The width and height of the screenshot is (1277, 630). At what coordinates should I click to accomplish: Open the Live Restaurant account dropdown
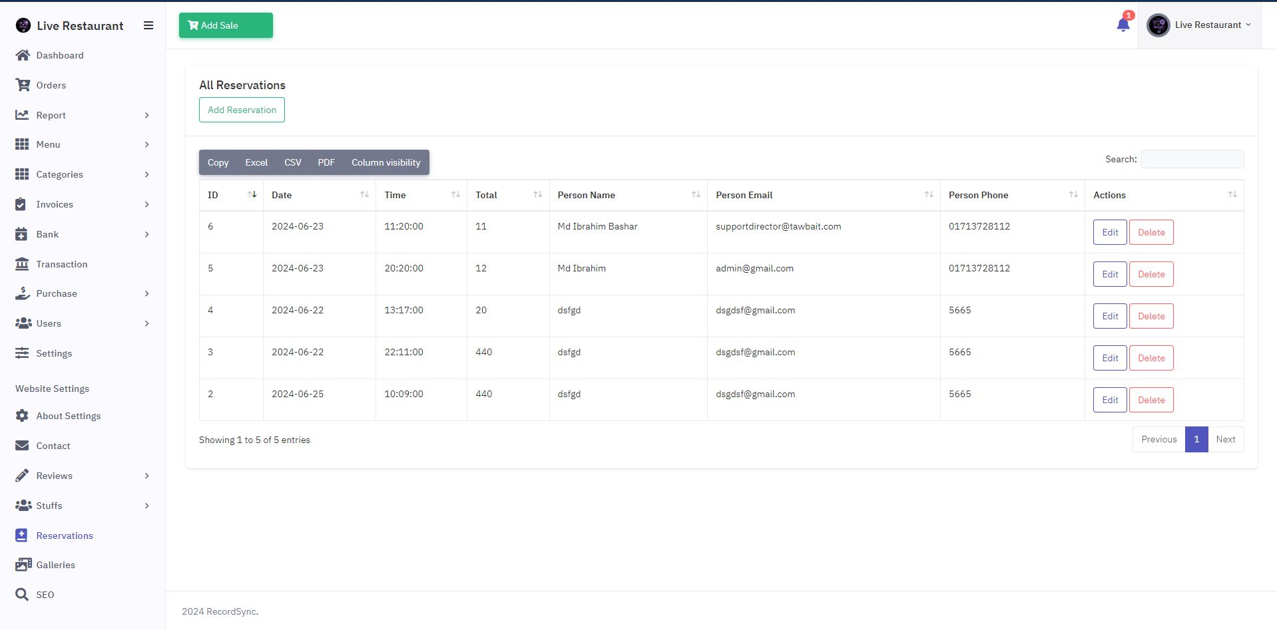point(1200,25)
